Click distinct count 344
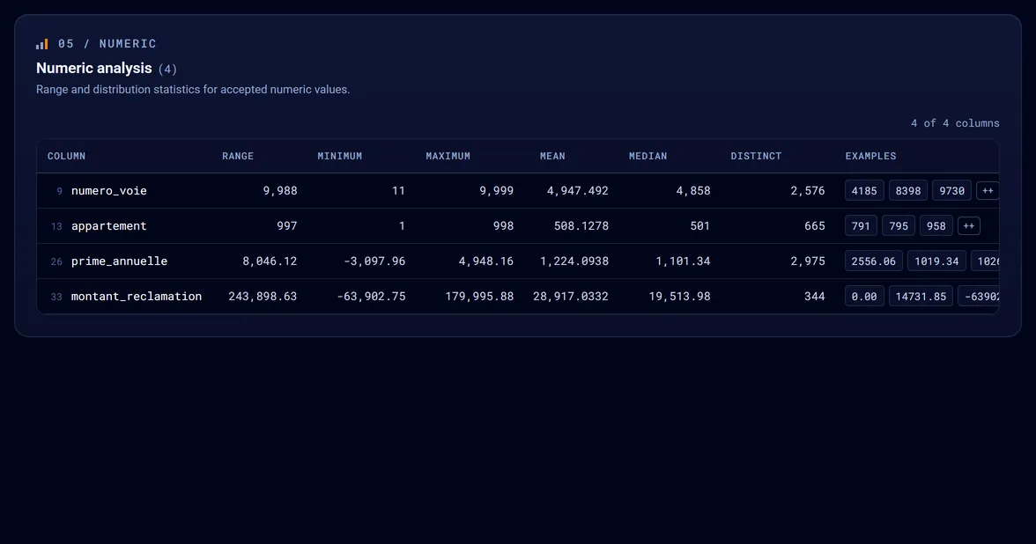Viewport: 1036px width, 544px height. (815, 297)
